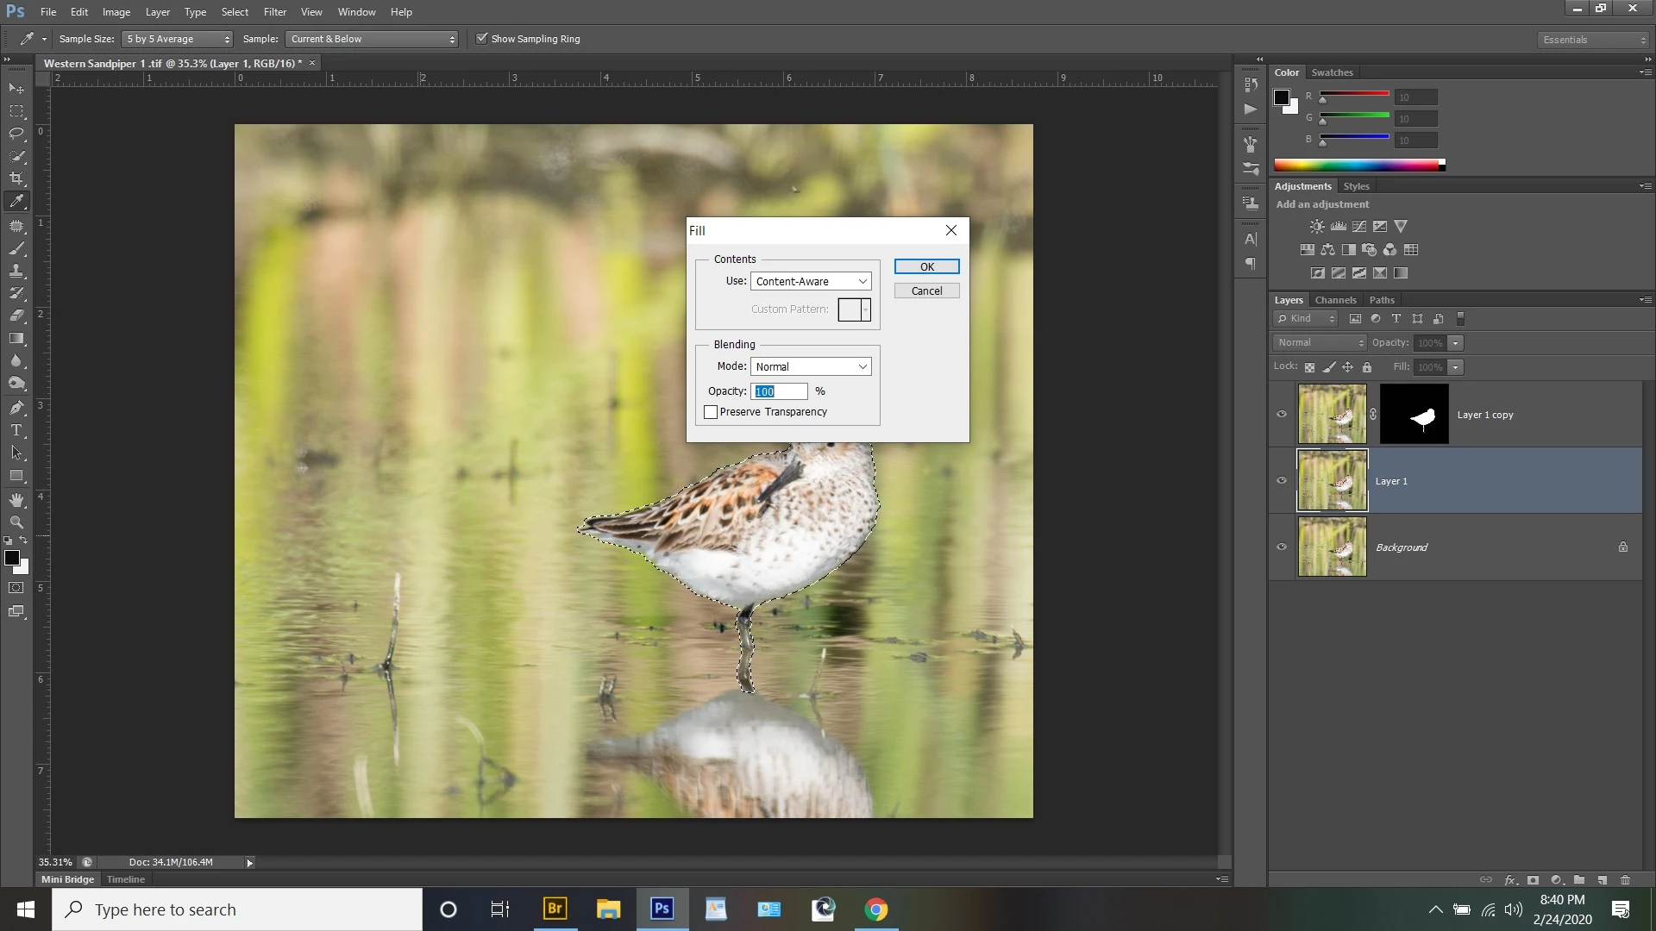Viewport: 1656px width, 931px height.
Task: Select the Crop tool
Action: tap(16, 178)
